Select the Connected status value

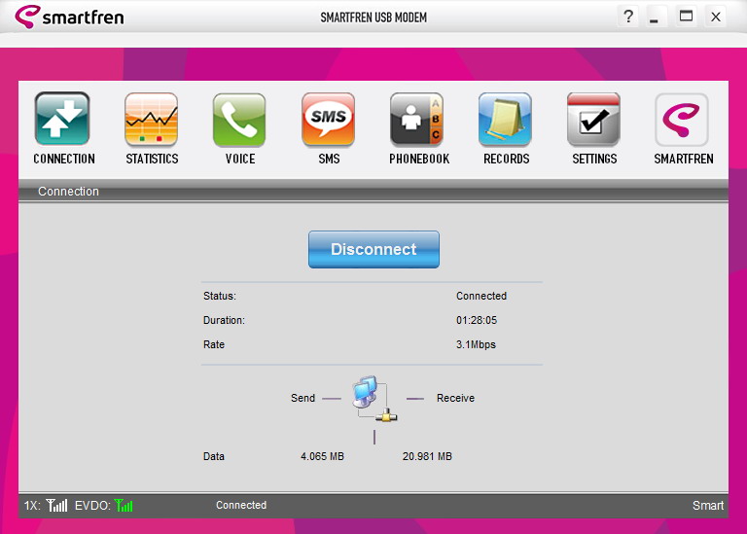[x=481, y=296]
